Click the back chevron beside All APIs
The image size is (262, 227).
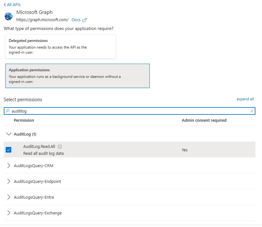point(5,5)
